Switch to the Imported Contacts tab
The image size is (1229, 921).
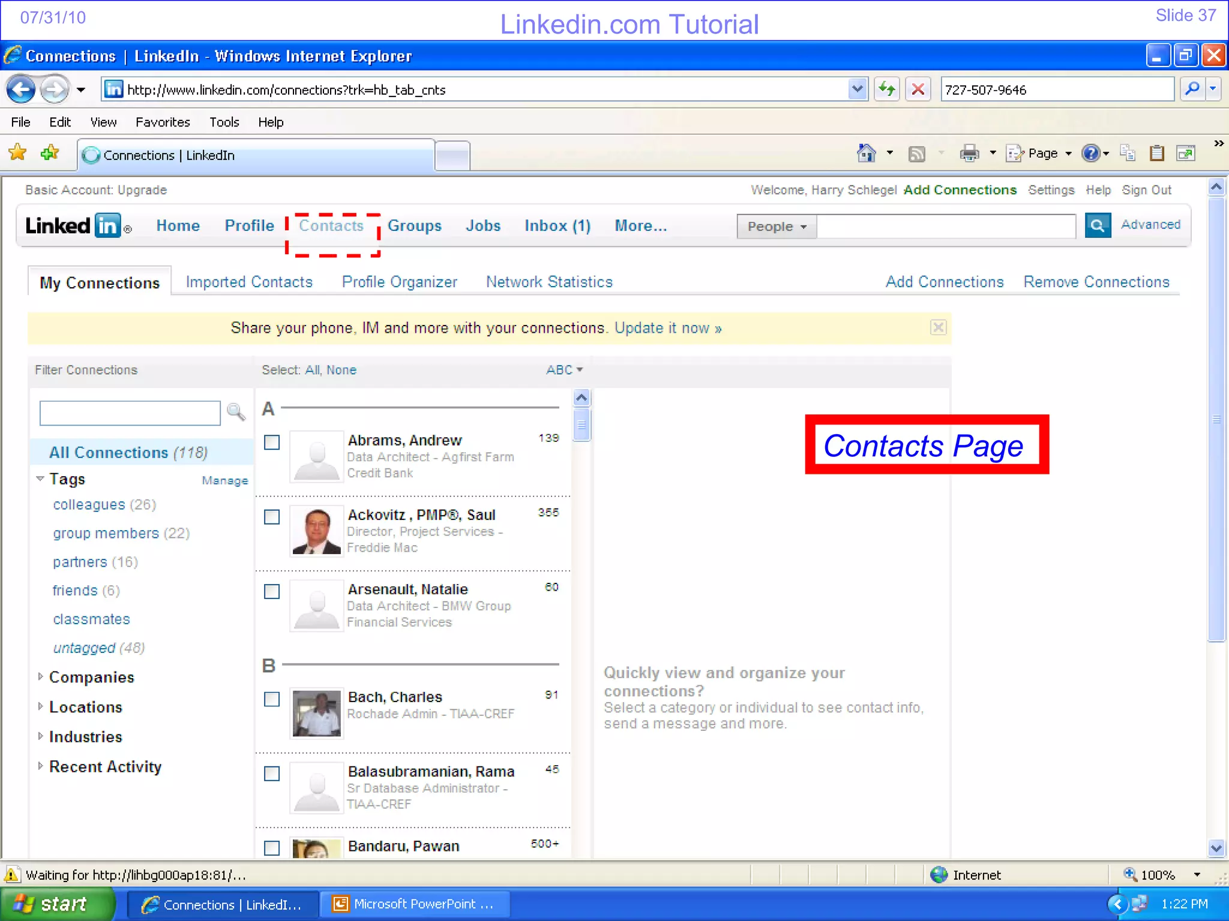(x=249, y=282)
